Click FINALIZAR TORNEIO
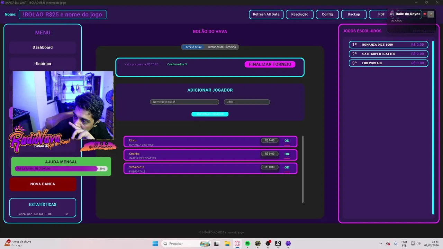Screen dimensions: 443x249 tap(270, 64)
